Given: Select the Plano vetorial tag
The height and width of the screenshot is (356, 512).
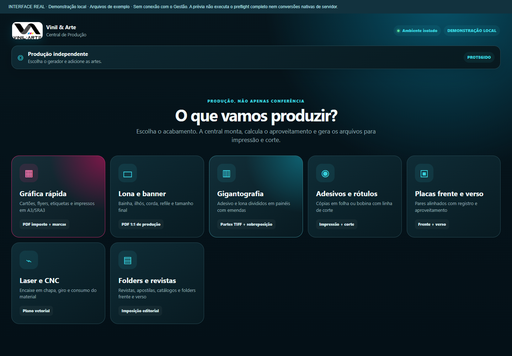Looking at the screenshot, I should (36, 311).
